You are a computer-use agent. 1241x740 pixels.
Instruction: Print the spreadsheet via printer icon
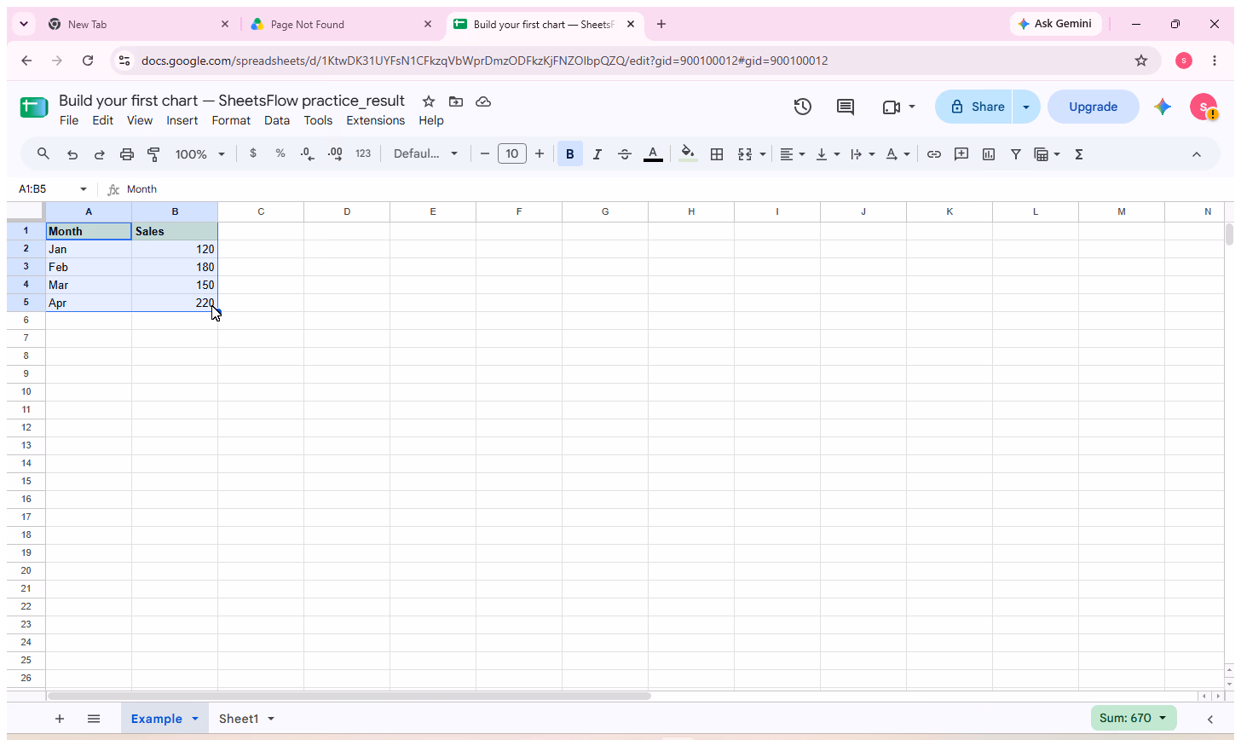127,154
